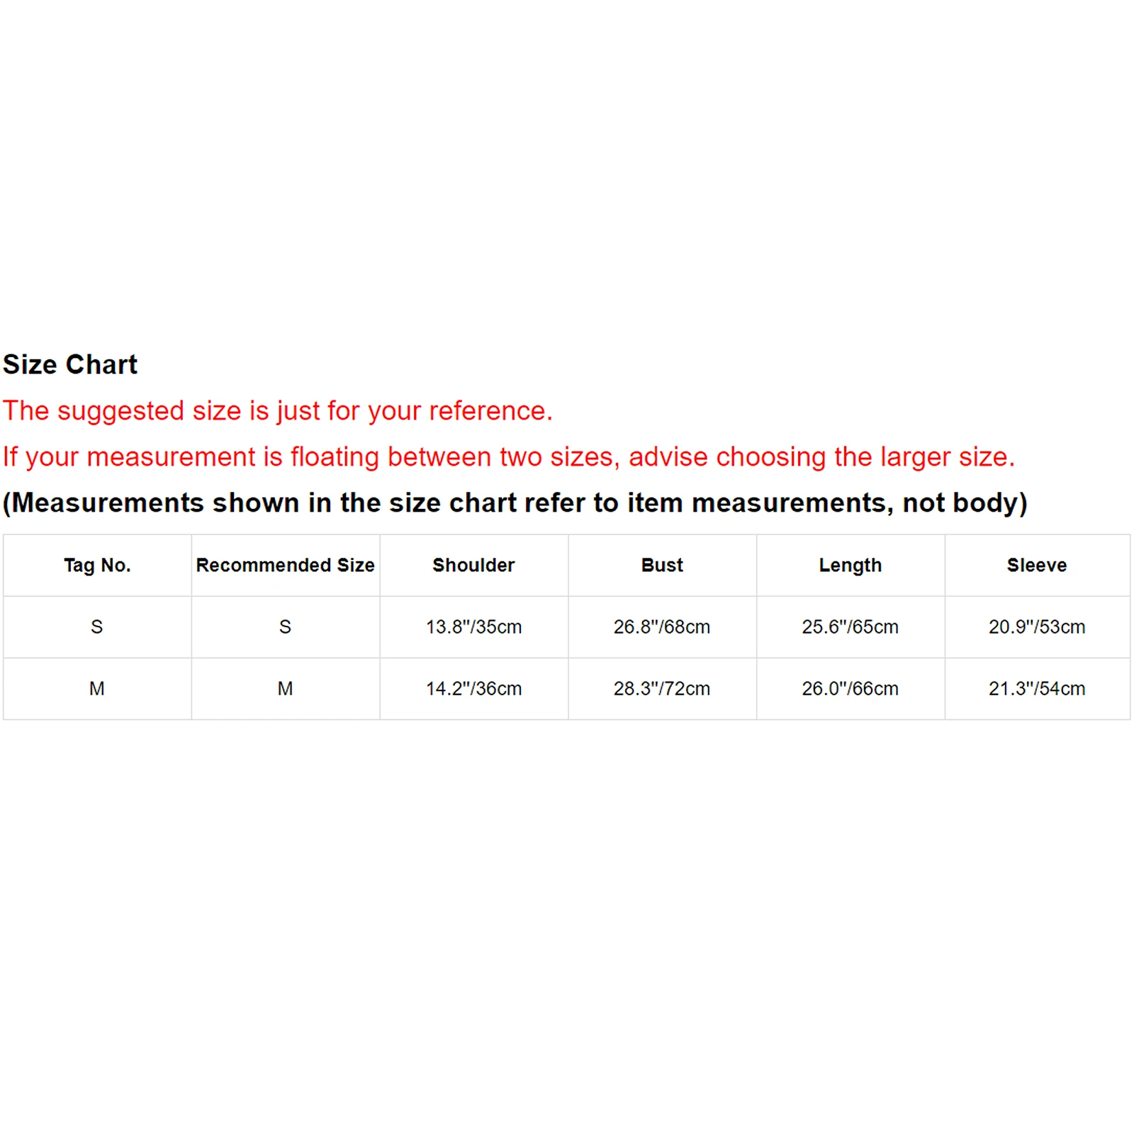Click the 25.6"/65cm length cell
The width and height of the screenshot is (1134, 1134).
(850, 627)
